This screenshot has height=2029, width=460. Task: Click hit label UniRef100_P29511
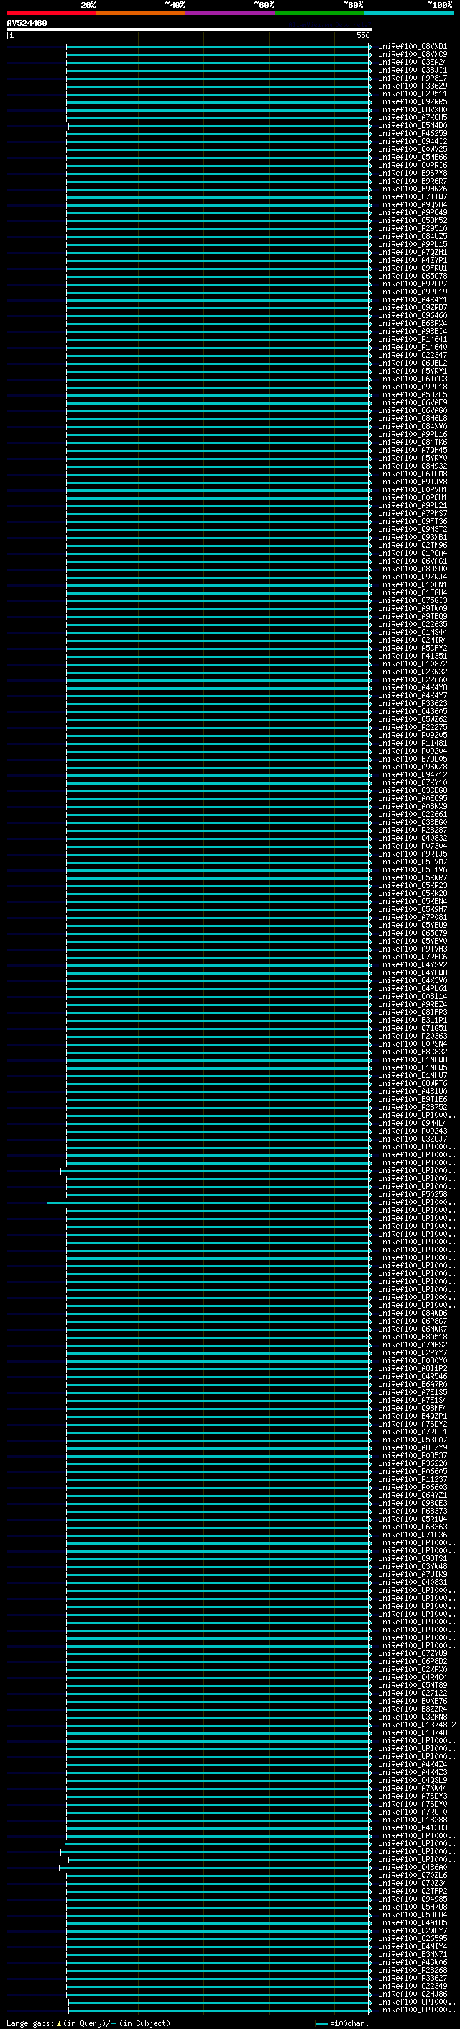[413, 94]
